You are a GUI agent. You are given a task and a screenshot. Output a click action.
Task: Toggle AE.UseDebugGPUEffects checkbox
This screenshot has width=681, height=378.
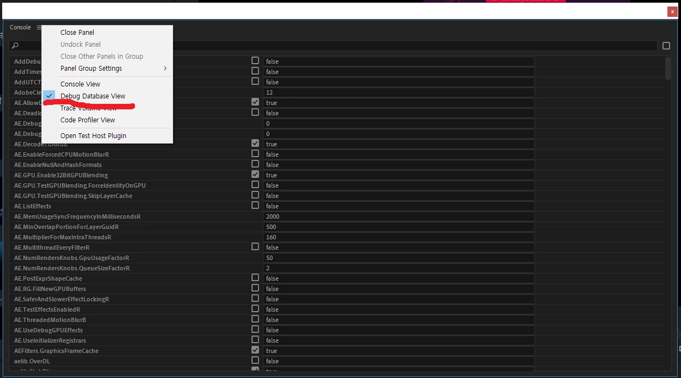[255, 329]
